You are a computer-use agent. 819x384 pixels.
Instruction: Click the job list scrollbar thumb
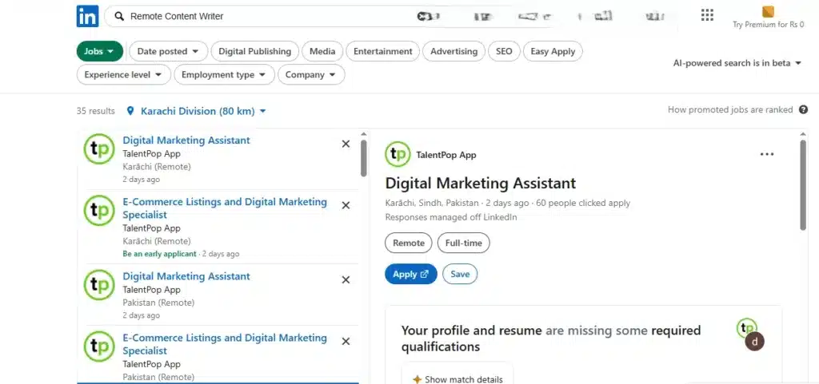pyautogui.click(x=364, y=158)
